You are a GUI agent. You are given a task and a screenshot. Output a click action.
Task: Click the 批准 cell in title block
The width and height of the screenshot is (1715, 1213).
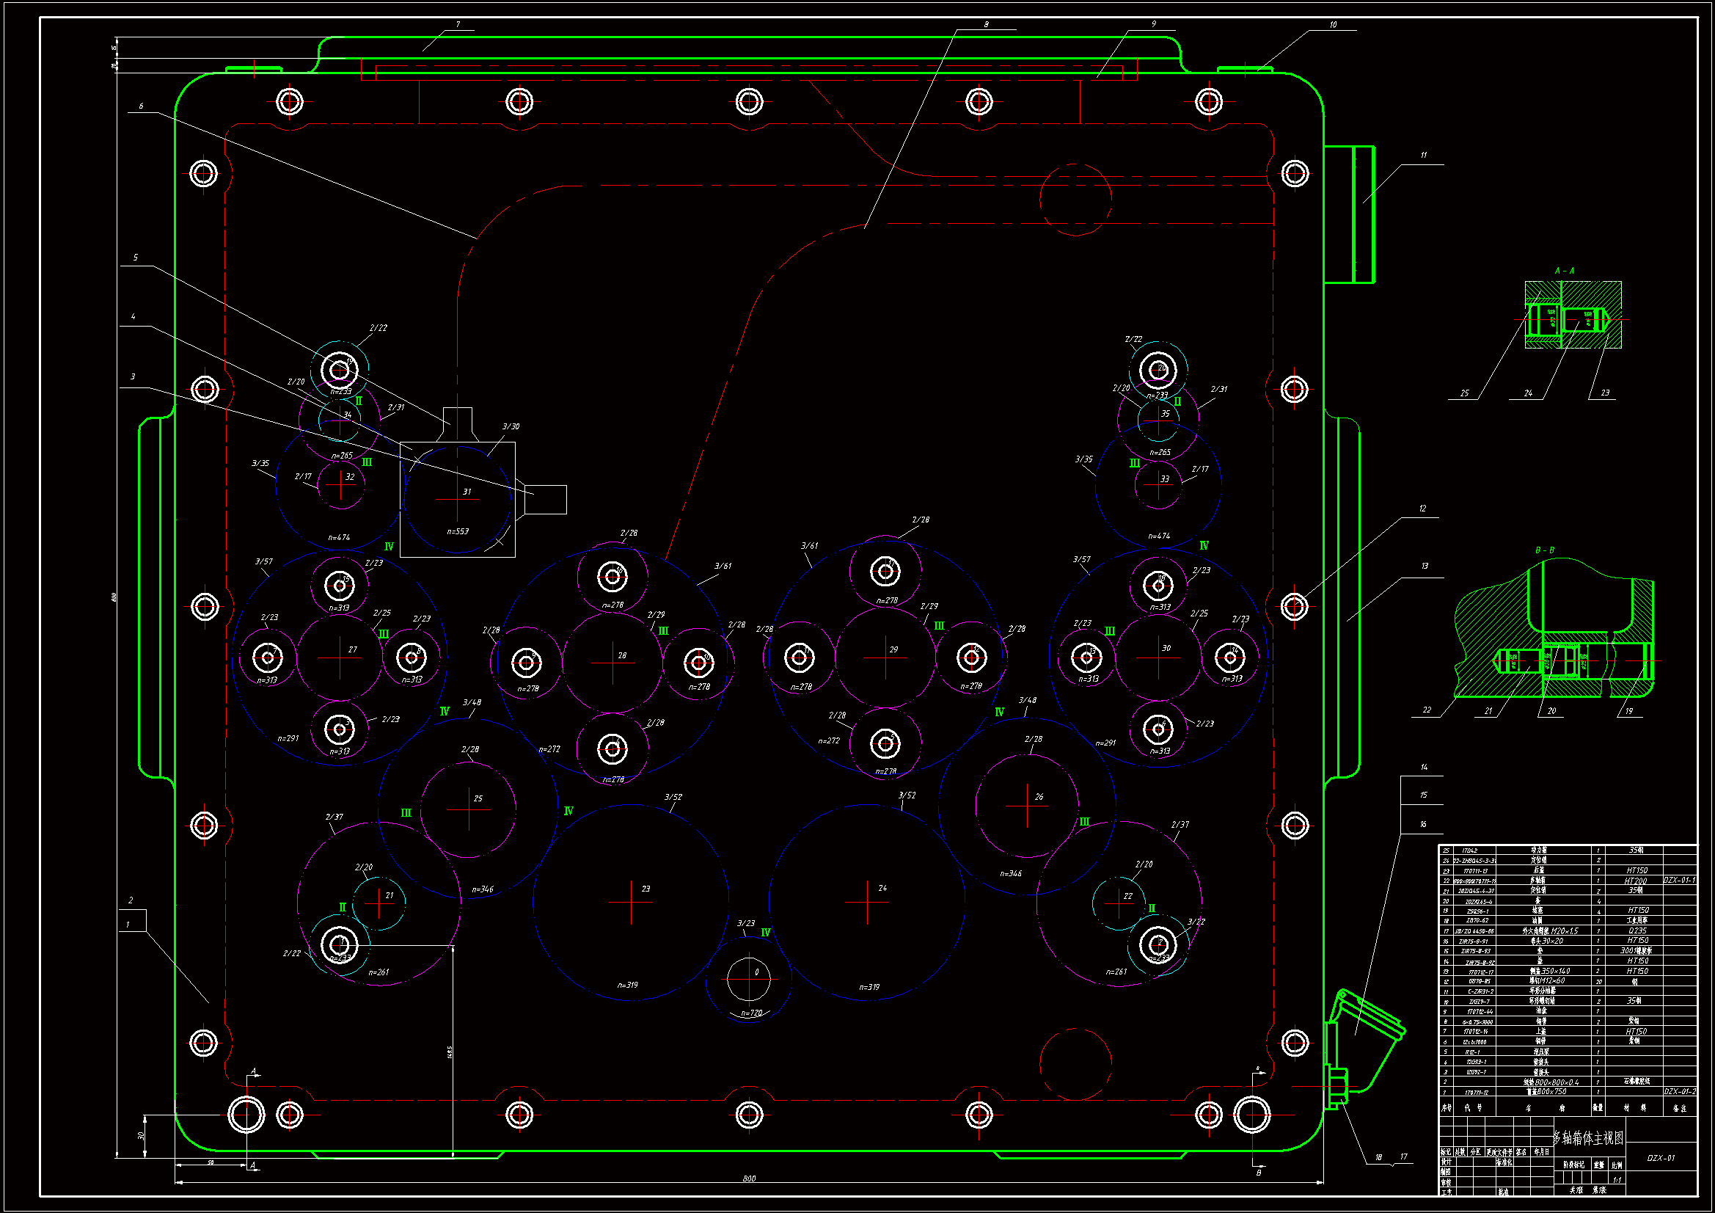[1504, 1192]
